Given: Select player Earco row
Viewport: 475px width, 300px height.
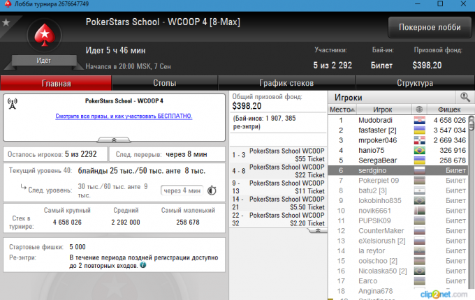Looking at the screenshot, I should point(398,281).
